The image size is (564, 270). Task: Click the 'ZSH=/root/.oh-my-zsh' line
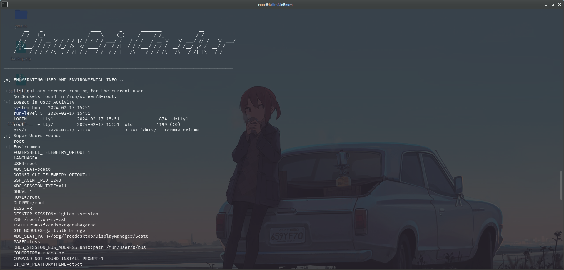40,219
